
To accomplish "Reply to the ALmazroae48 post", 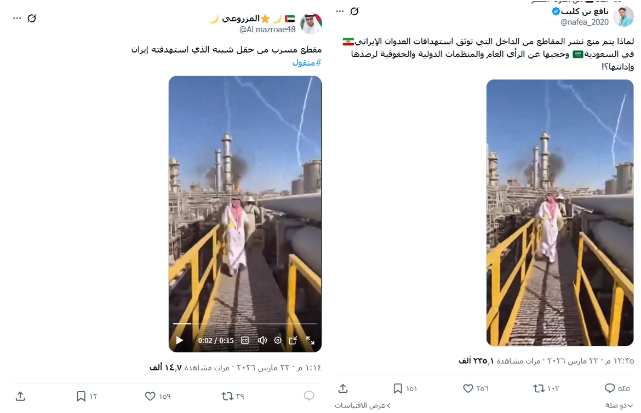I will 309,395.
